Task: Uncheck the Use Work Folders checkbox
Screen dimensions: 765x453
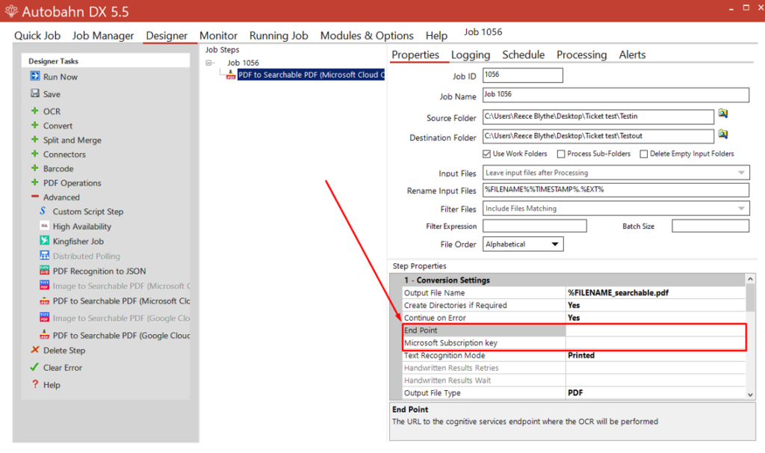Action: (x=487, y=154)
